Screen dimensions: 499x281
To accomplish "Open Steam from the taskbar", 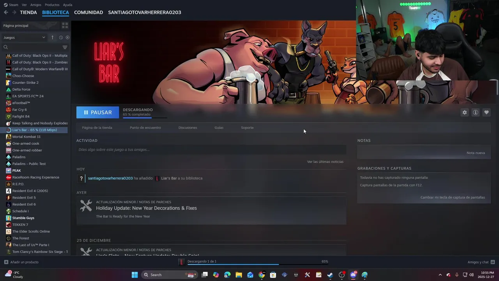I will pyautogui.click(x=330, y=275).
